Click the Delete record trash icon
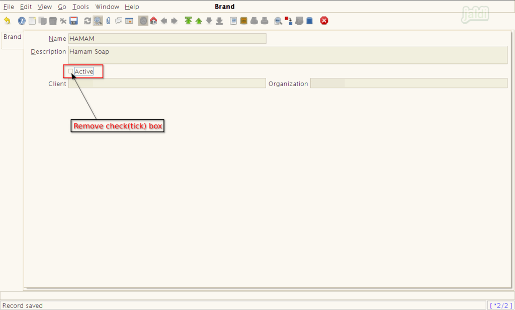The height and width of the screenshot is (310, 515). (x=53, y=21)
